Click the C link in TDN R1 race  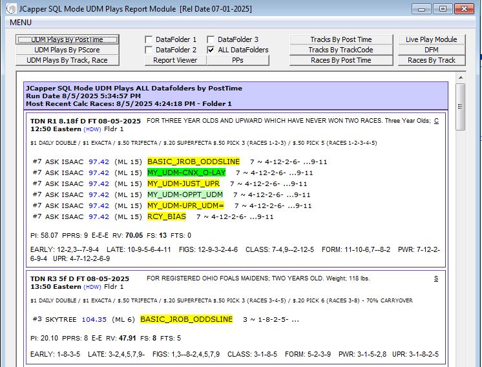[x=436, y=121]
